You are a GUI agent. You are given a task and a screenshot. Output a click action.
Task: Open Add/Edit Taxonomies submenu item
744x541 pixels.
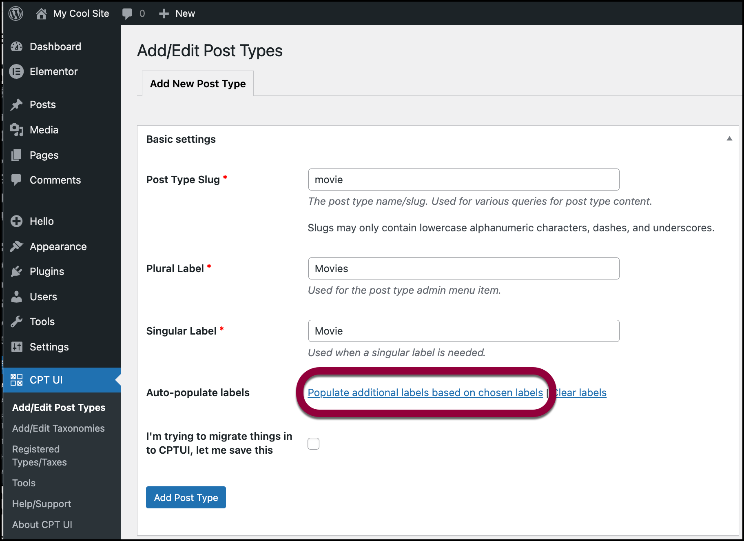[x=58, y=428]
